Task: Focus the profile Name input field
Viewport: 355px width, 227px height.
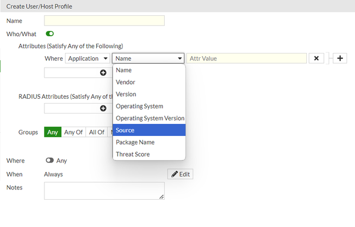Action: point(104,21)
